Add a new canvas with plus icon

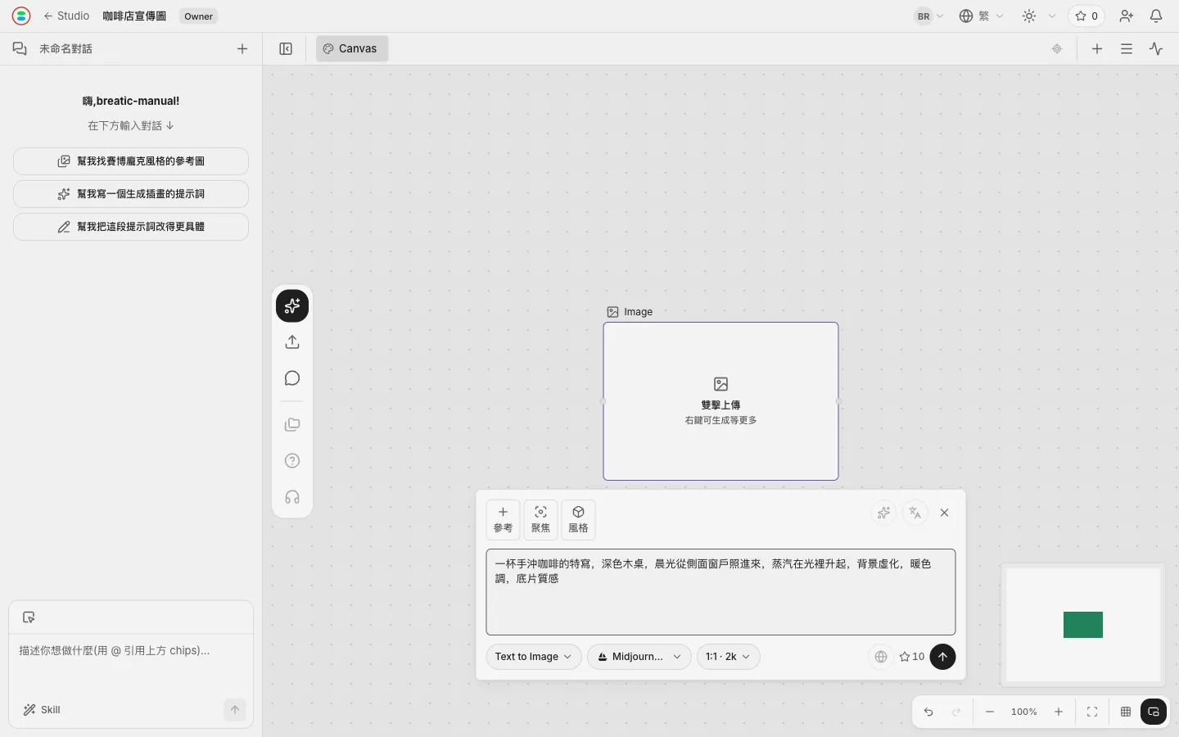[x=1097, y=48]
